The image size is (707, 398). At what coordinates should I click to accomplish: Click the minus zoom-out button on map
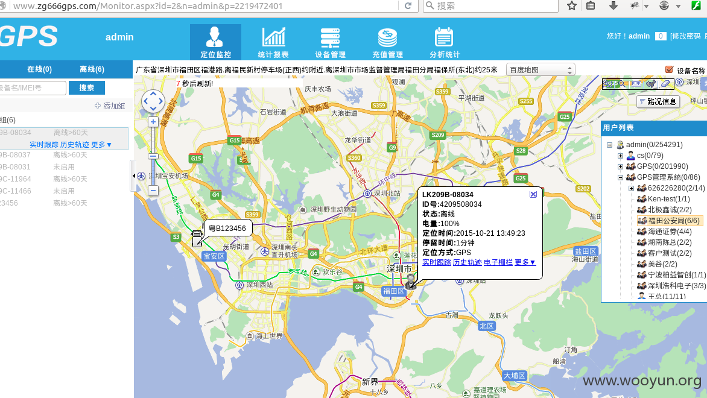(153, 190)
